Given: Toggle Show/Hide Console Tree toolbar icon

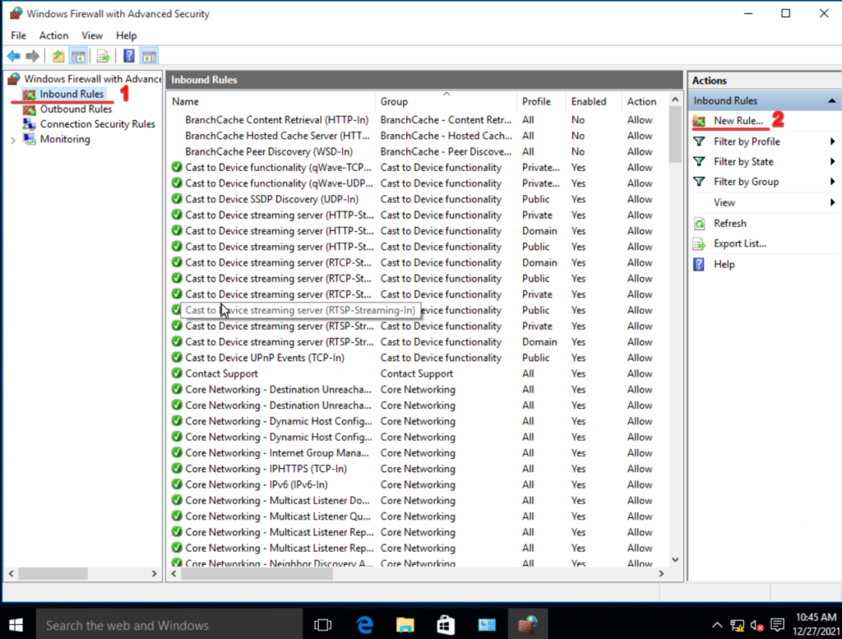Looking at the screenshot, I should (78, 56).
